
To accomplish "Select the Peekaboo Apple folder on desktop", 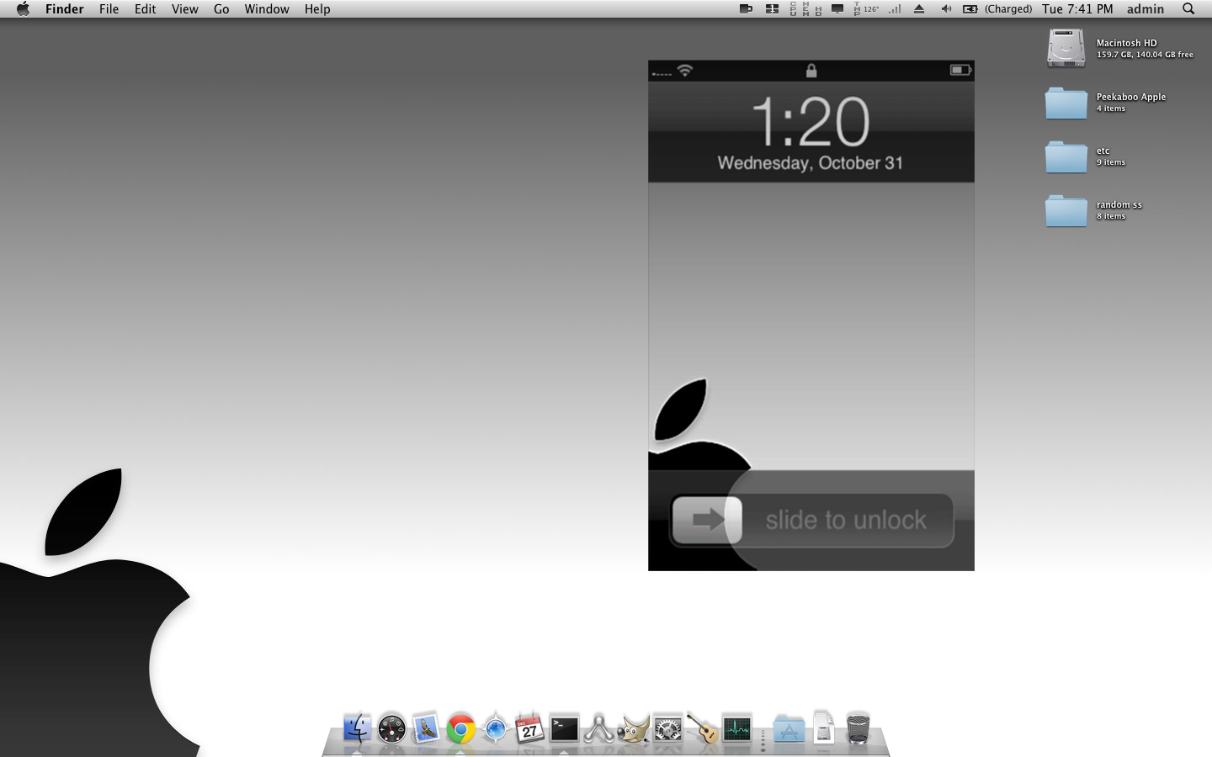I will 1066,103.
